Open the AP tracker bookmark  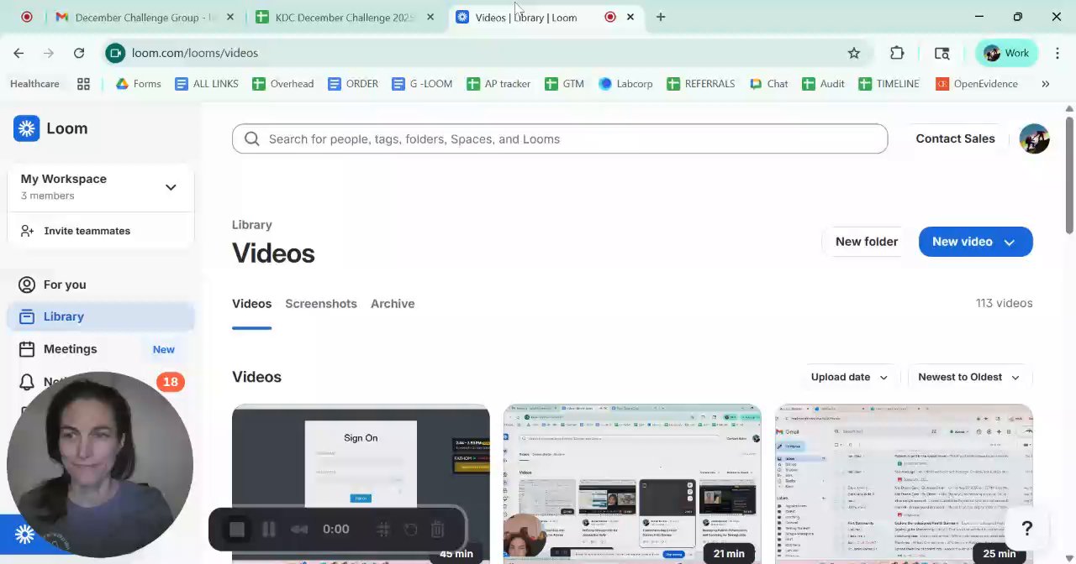(x=498, y=84)
